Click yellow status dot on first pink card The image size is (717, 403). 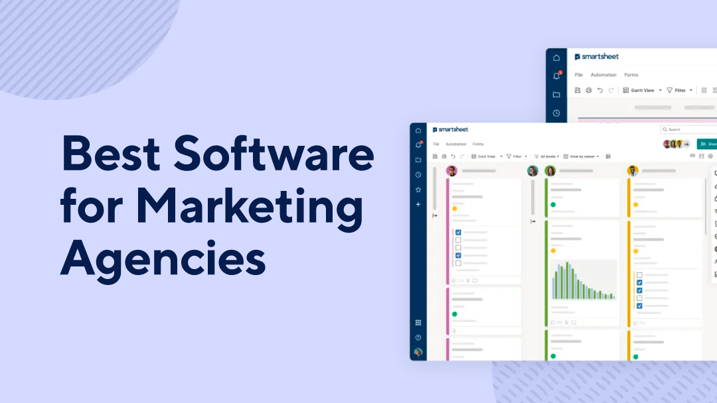[x=455, y=209]
